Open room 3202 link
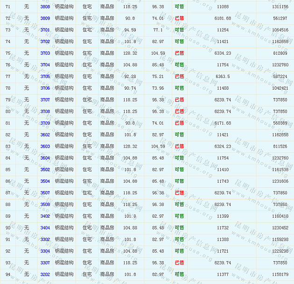Image resolution: width=294 pixels, height=284 pixels. point(45,274)
